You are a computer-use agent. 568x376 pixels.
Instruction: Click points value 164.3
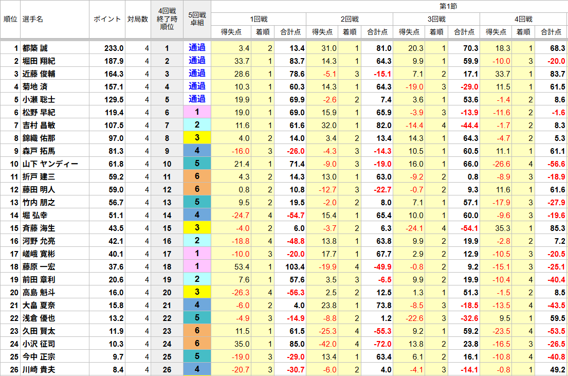click(x=114, y=74)
